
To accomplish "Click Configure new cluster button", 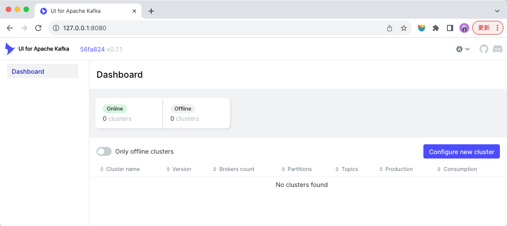I will (462, 151).
